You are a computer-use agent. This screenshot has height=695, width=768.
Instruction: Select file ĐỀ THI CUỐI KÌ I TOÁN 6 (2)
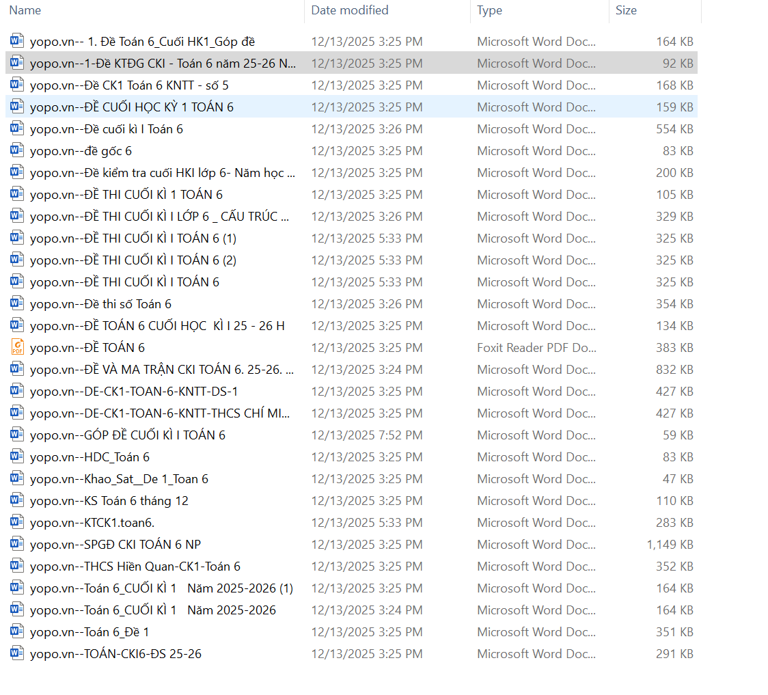[x=133, y=260]
